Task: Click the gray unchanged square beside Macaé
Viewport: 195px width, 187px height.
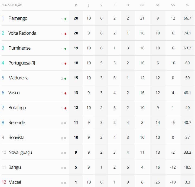Action: pos(65,183)
